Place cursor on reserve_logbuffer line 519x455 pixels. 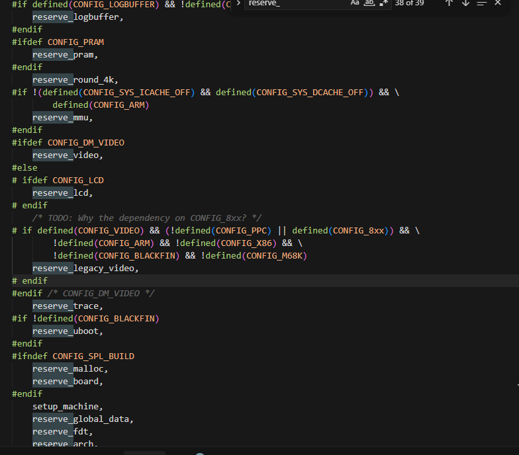(77, 17)
